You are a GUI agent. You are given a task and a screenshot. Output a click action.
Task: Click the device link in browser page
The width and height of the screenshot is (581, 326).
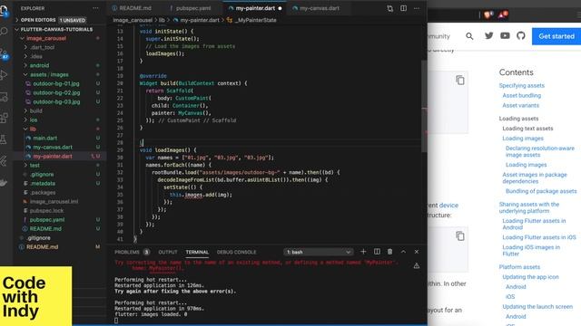tap(448, 206)
